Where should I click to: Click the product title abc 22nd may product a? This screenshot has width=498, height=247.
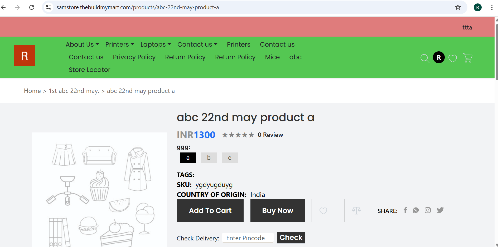(245, 117)
